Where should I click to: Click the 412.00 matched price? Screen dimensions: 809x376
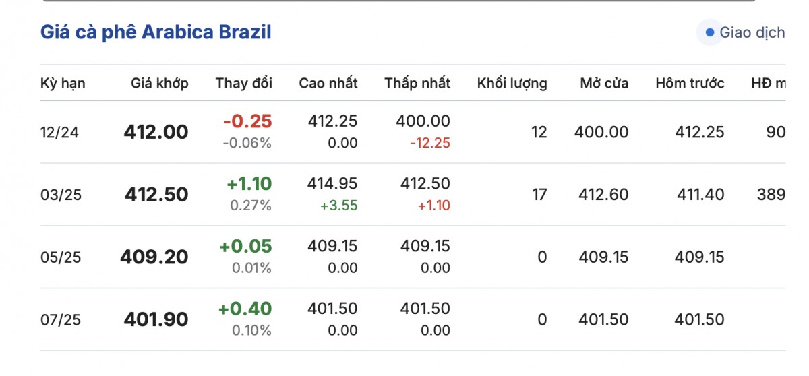(156, 132)
